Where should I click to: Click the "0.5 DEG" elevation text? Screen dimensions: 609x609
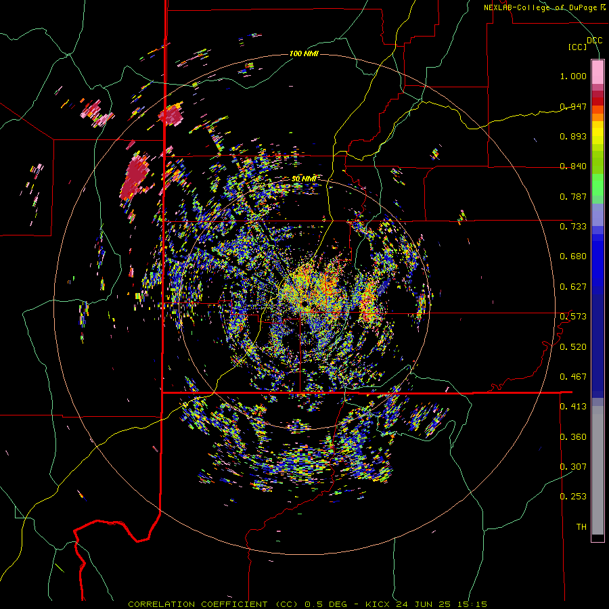[x=326, y=604]
